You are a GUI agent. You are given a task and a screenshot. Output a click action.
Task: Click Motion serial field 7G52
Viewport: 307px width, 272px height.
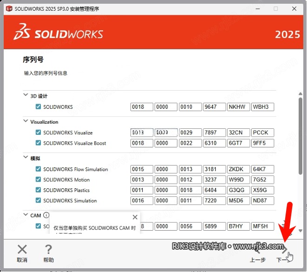click(262, 179)
